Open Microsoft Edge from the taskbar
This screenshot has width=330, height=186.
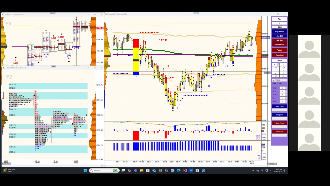[179, 171]
